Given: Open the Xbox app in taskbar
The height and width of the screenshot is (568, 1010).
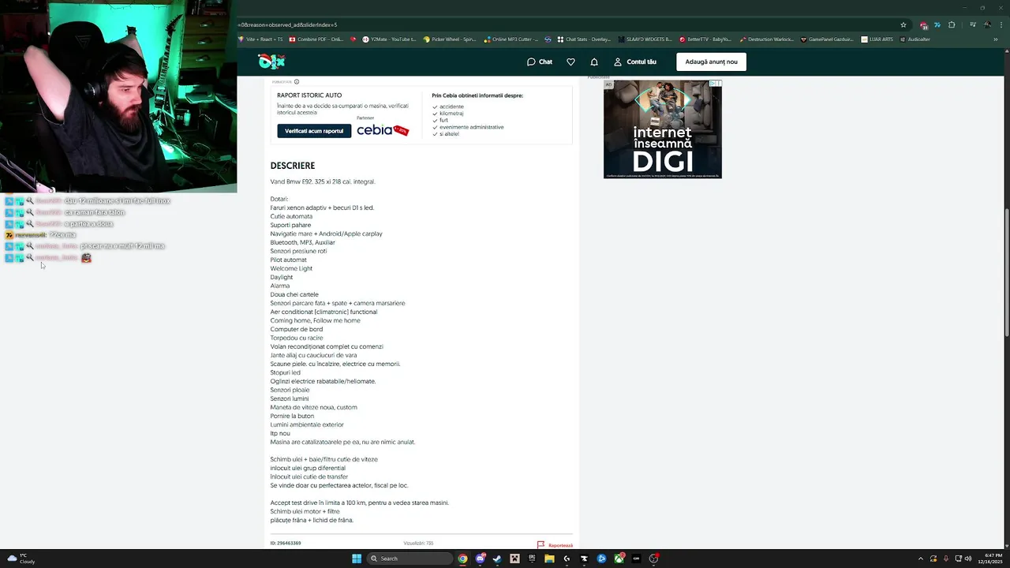Looking at the screenshot, I should point(619,559).
